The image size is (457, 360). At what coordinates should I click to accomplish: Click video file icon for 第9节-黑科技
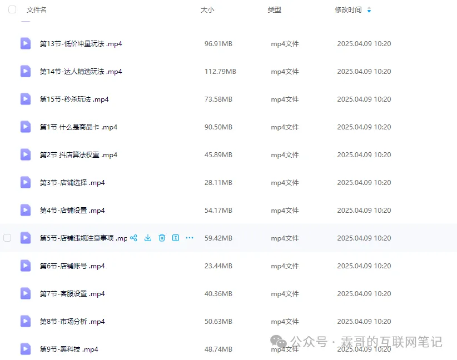[26, 349]
